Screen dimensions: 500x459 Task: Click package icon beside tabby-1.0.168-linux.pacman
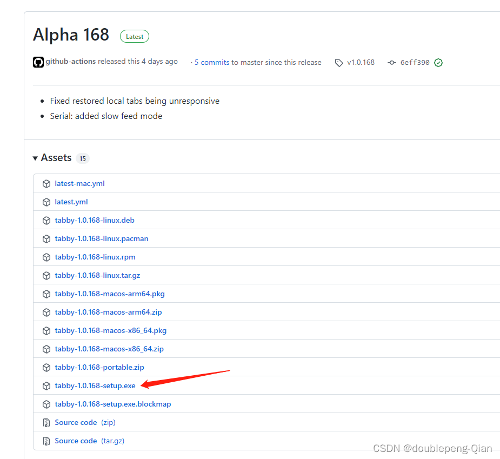[46, 239]
